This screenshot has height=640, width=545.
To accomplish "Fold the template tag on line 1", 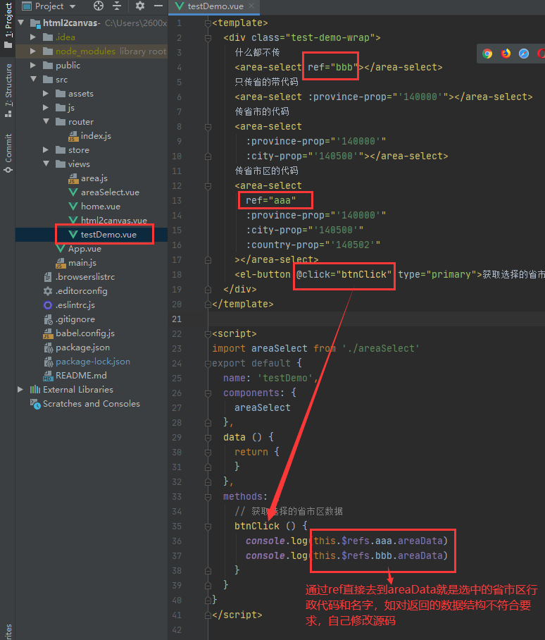I will [208, 23].
